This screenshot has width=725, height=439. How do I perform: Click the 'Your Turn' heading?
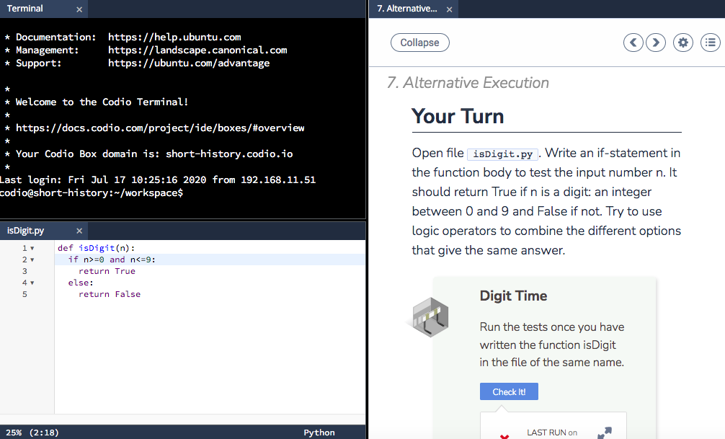pyautogui.click(x=458, y=116)
